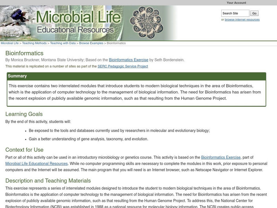Open the browse internet resources link

(x=242, y=20)
